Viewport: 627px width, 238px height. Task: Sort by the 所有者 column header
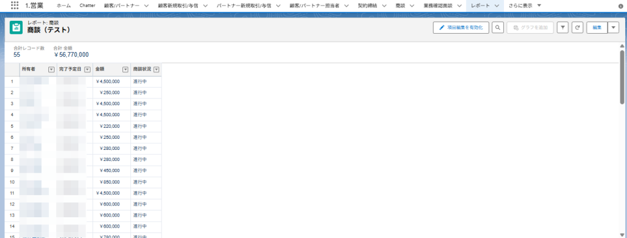tap(29, 69)
